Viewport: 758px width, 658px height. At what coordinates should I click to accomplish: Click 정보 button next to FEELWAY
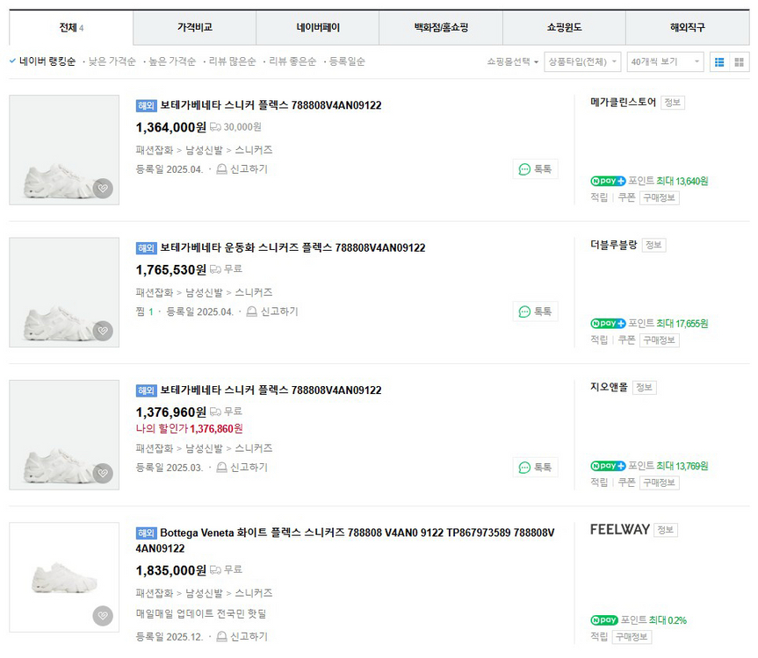click(x=666, y=530)
